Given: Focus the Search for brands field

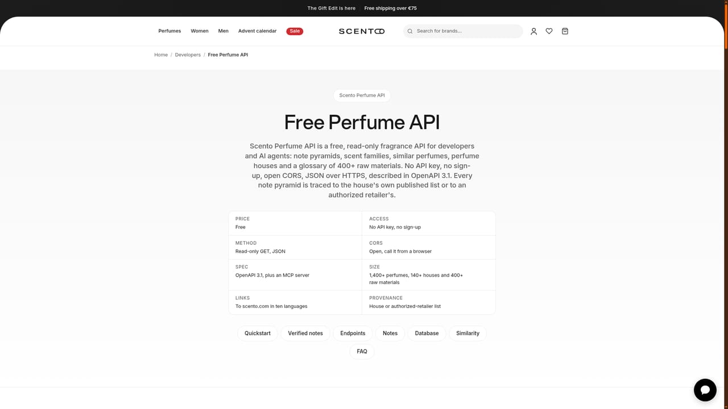Looking at the screenshot, I should point(463,31).
